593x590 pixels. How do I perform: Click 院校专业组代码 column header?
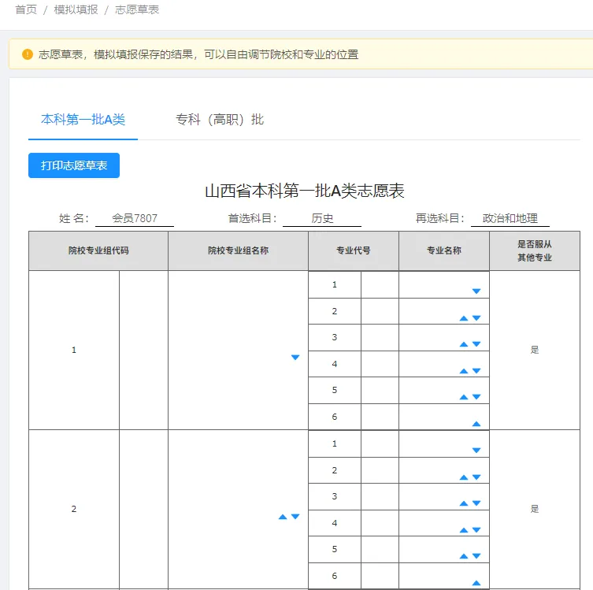98,250
